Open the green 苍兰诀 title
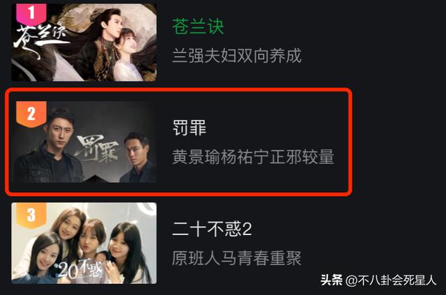Screen dimensions: 446x295 tap(198, 26)
